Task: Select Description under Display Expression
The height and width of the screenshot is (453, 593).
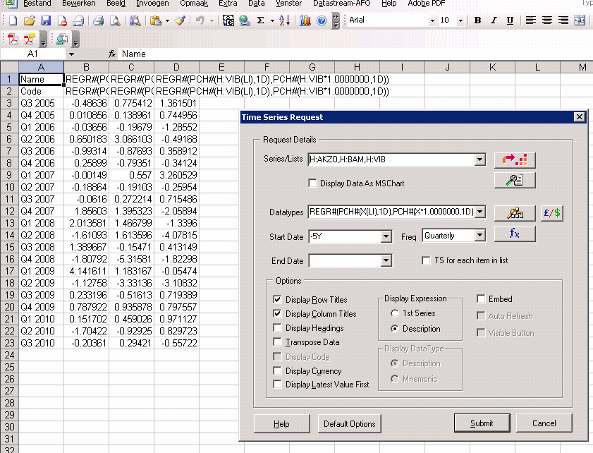Action: (394, 329)
